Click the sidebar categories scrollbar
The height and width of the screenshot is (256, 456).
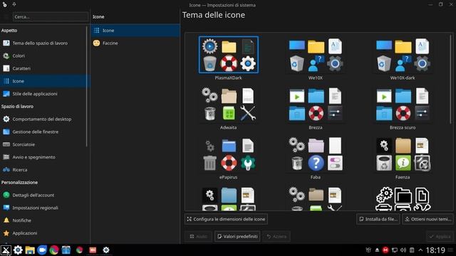(x=87, y=87)
